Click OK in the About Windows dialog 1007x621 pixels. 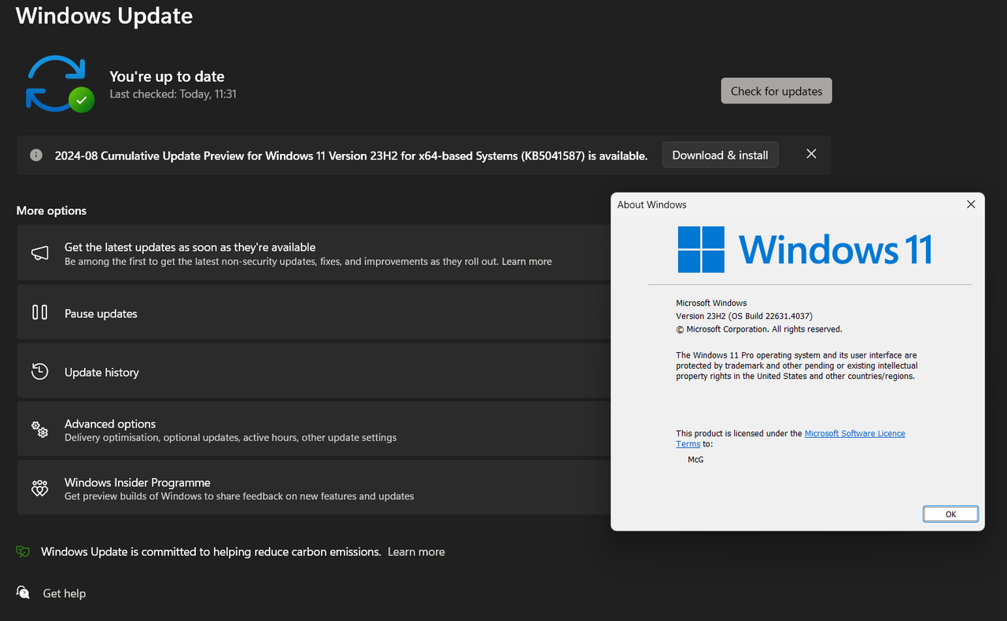tap(950, 514)
